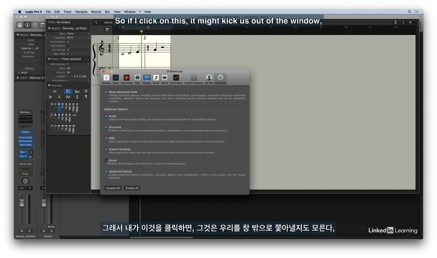Image resolution: width=437 pixels, height=258 pixels.
Task: Toggle the Control Surfaces option checkbox
Action: coord(106,149)
